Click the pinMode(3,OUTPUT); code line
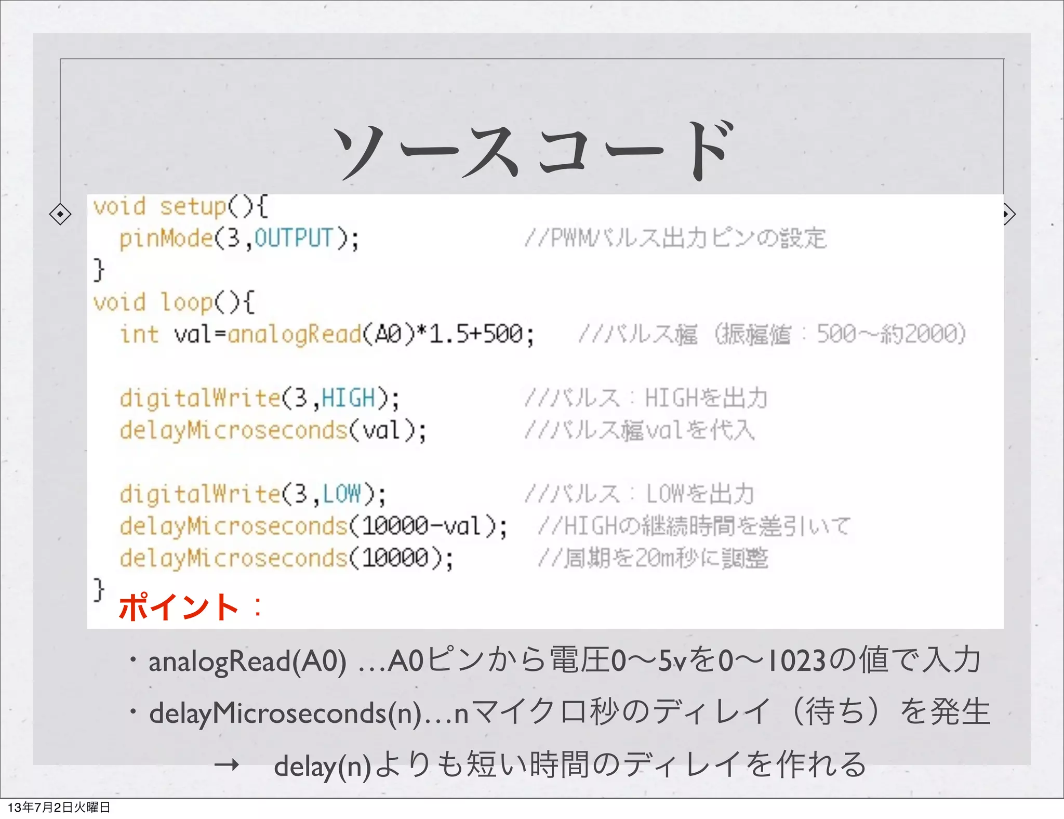The height and width of the screenshot is (819, 1064). [x=239, y=239]
